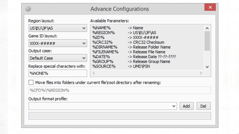The image size is (239, 134).
Task: Click the empty field under Output format profile
Action: [x=119, y=116]
